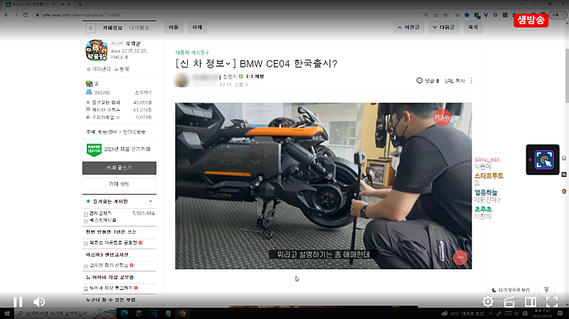Click the blue circular extension icon
The width and height of the screenshot is (569, 319).
pos(467,15)
